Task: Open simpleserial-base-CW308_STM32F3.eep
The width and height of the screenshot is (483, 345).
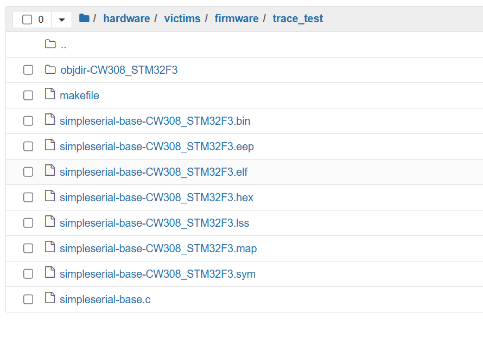Action: tap(157, 146)
